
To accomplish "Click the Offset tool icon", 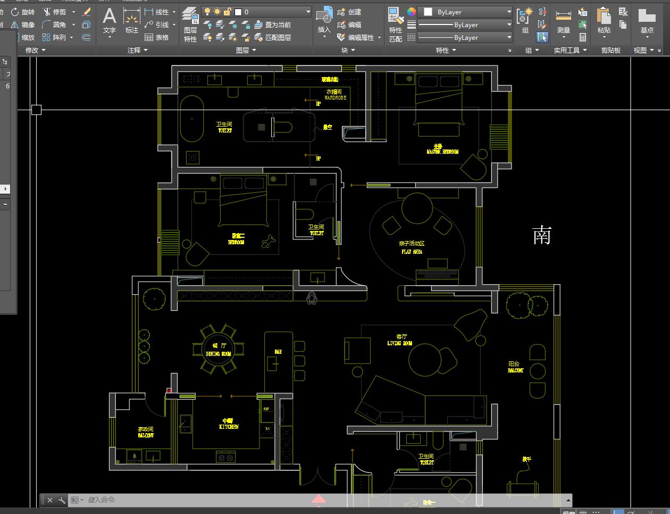I will tap(86, 37).
